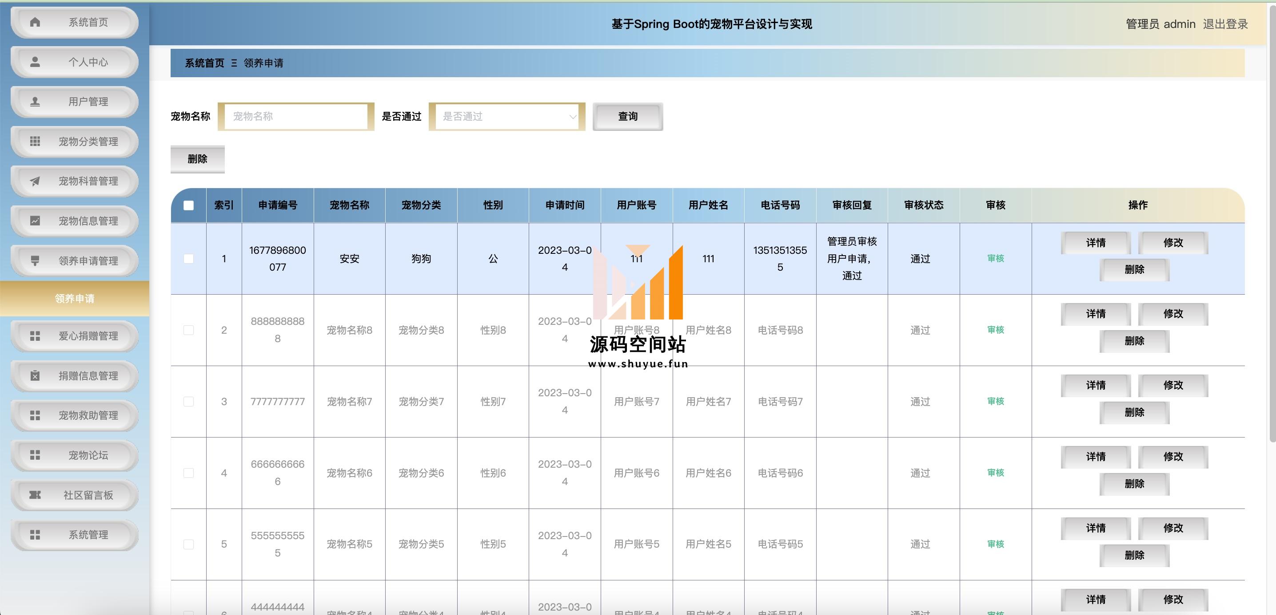This screenshot has width=1276, height=615.
Task: Click application number 1677896800077 cell
Action: click(x=277, y=259)
